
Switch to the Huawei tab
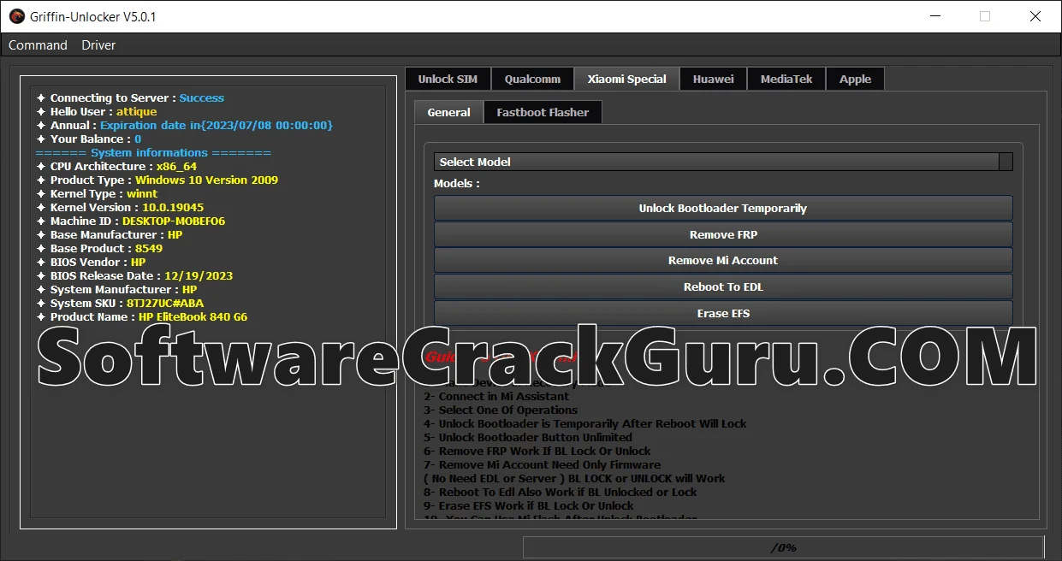pos(713,79)
